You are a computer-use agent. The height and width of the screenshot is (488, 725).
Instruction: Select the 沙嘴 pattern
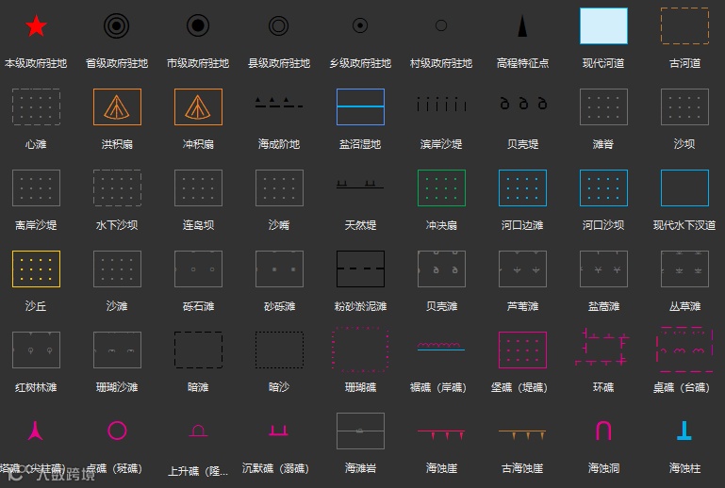point(279,187)
